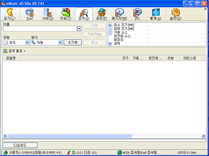This screenshot has width=209, height=156.
Task: Open the IRC toolbar icon
Action: (x=138, y=14)
